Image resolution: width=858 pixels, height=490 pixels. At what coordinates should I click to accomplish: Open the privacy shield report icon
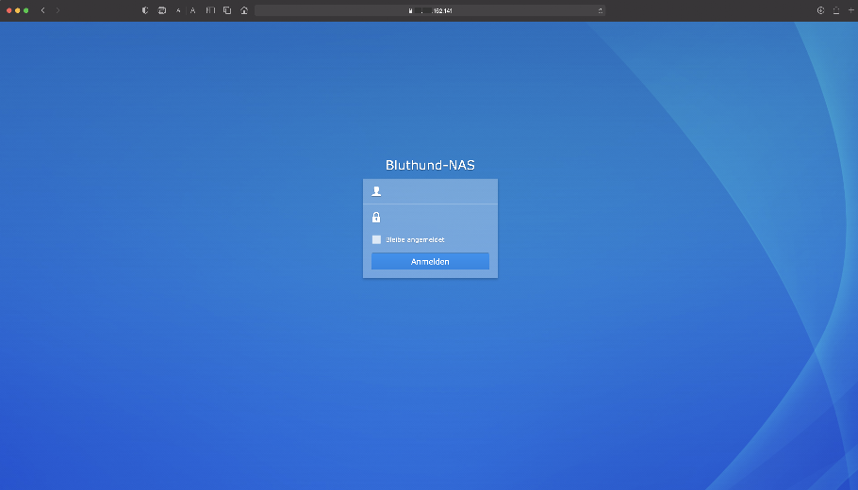145,10
